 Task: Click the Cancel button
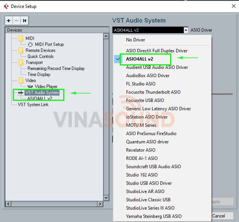point(222,216)
